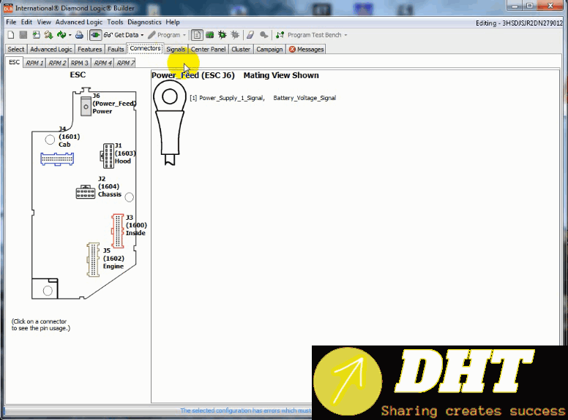568x420 pixels.
Task: Open the Messages tab with red error icon
Action: point(307,49)
